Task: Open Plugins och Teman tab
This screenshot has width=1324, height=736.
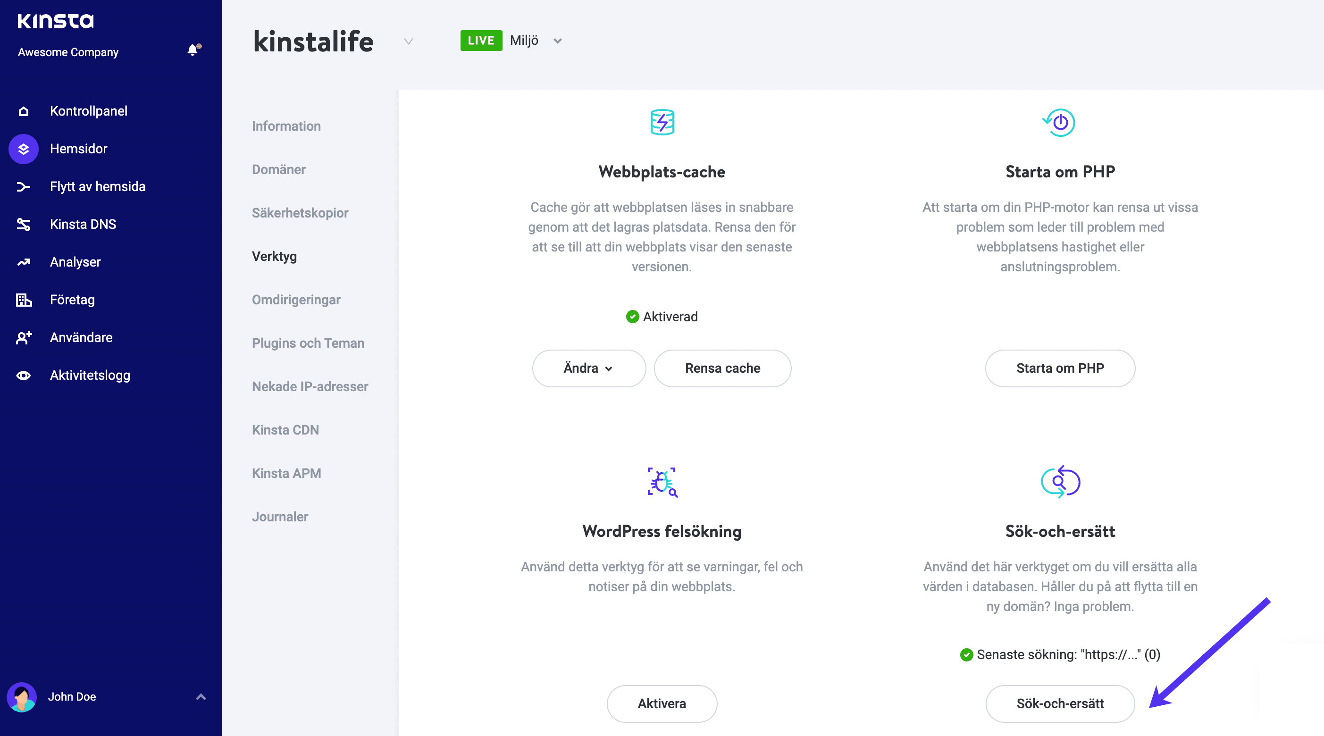Action: click(308, 343)
